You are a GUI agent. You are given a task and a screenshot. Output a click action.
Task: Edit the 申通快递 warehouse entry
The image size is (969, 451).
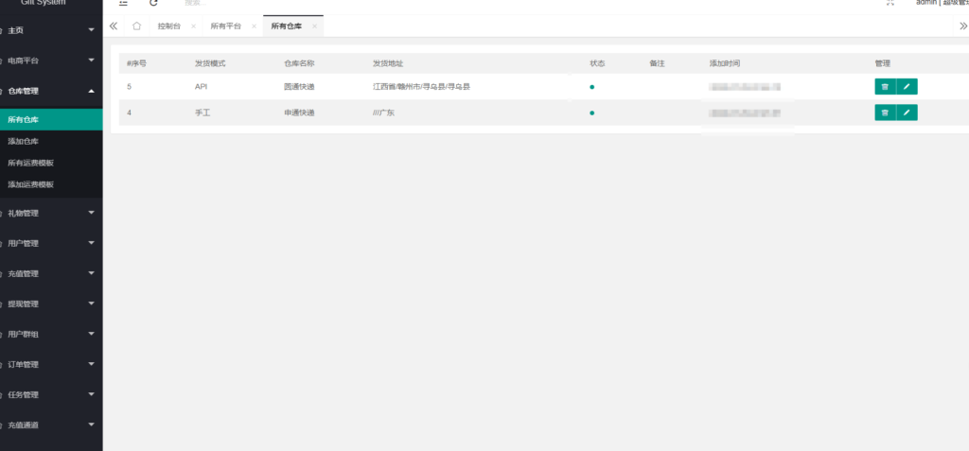[907, 113]
